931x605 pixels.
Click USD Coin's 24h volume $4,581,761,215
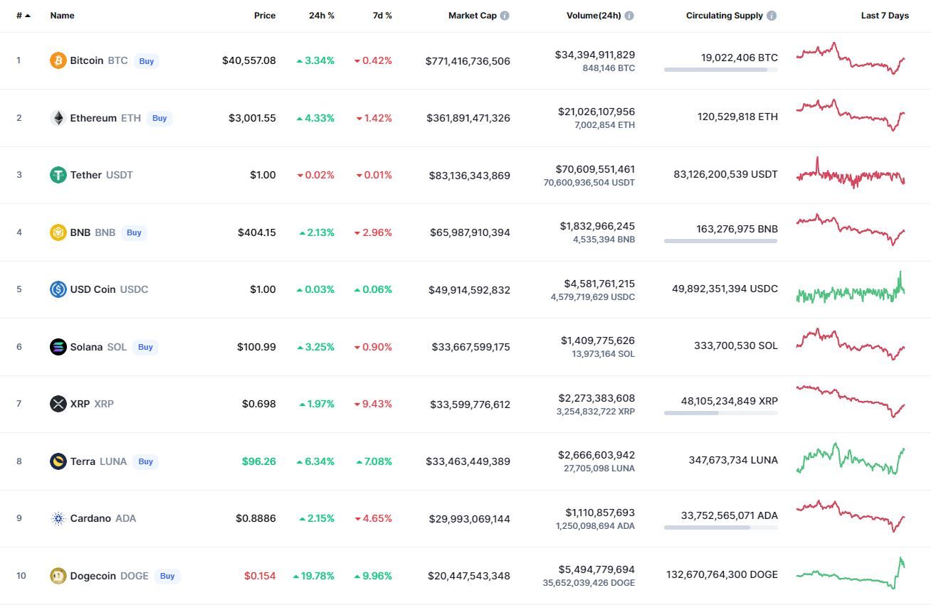pos(601,284)
